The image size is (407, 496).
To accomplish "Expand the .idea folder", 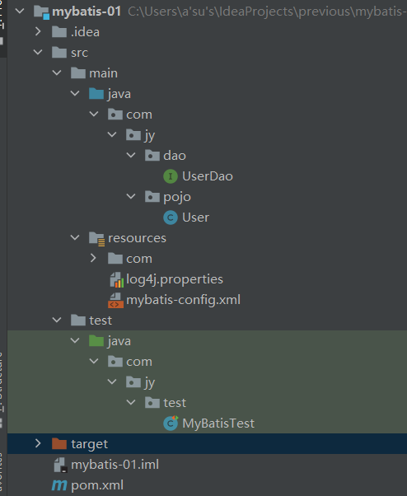I will pos(38,31).
